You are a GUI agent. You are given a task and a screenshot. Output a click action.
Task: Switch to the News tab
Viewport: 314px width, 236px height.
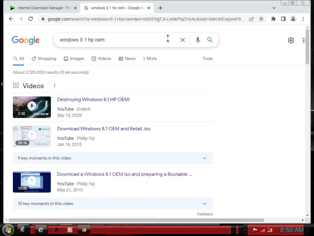(127, 59)
